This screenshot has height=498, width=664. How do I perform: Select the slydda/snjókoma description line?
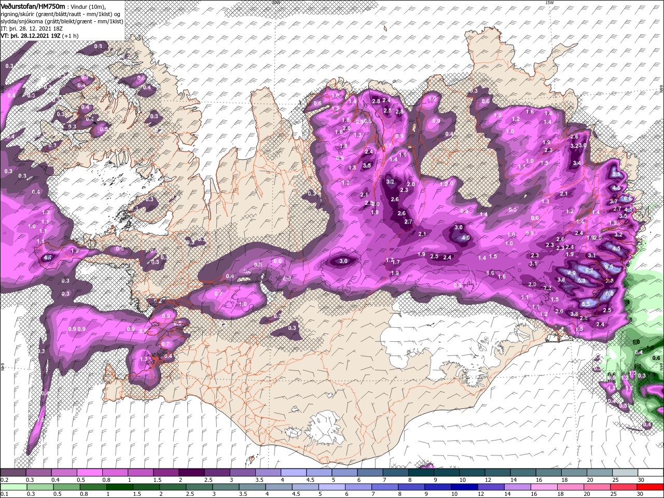62,21
